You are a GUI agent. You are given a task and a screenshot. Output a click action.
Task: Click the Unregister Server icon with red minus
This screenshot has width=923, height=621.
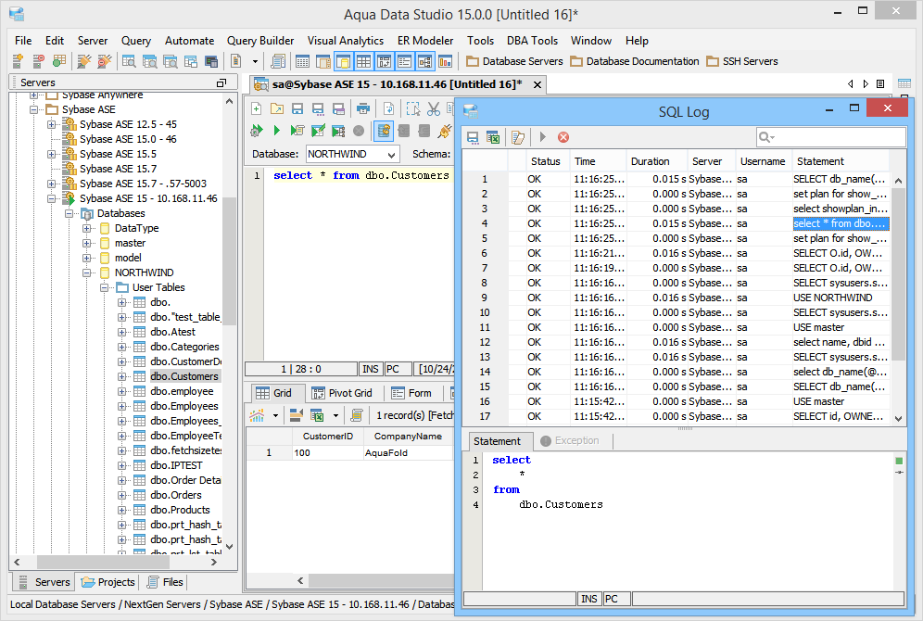(x=38, y=60)
